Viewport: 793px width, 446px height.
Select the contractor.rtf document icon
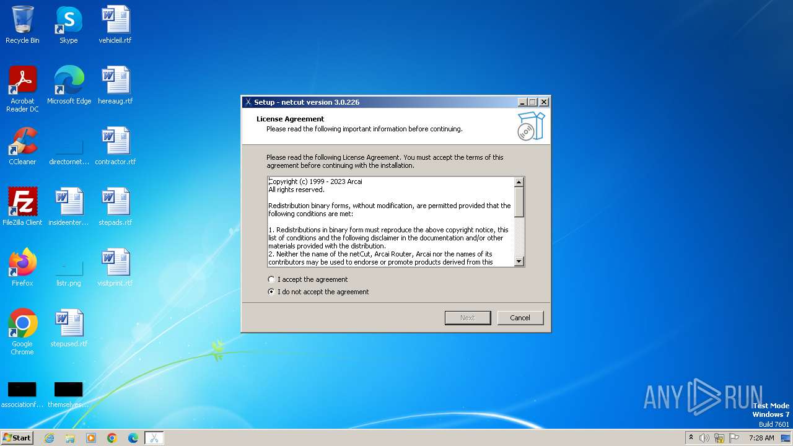pos(115,146)
